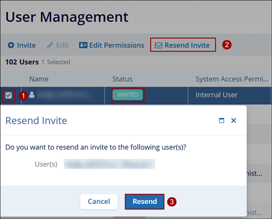Click the envelope icon on Resend Invite
The width and height of the screenshot is (272, 219).
[159, 45]
